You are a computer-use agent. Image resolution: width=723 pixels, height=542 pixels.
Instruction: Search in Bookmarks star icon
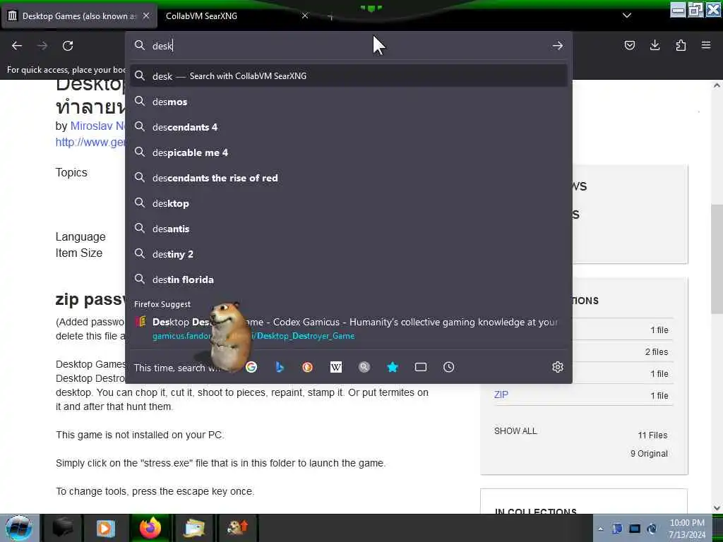(393, 367)
